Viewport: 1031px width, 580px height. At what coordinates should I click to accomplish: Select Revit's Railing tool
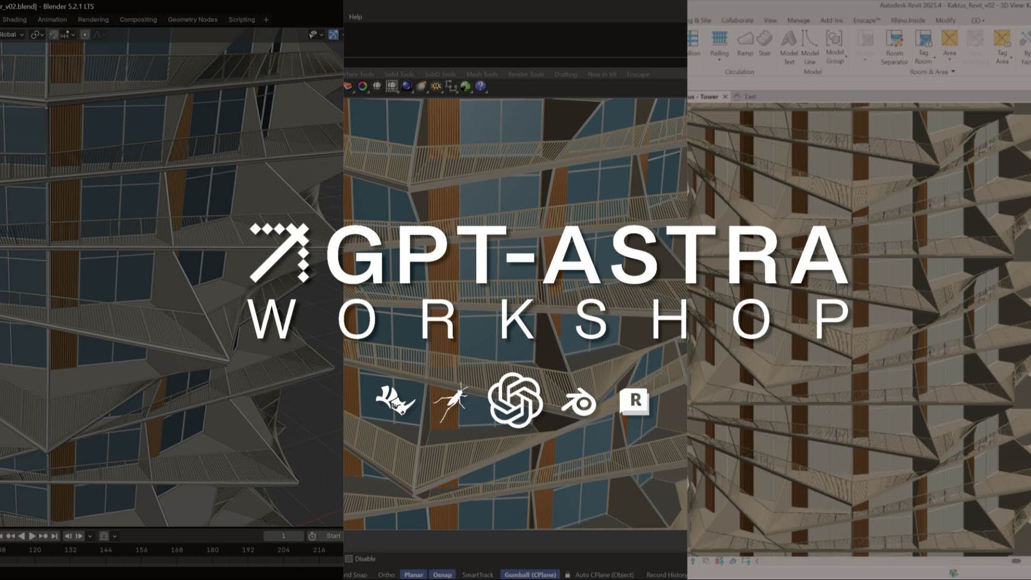coord(719,44)
